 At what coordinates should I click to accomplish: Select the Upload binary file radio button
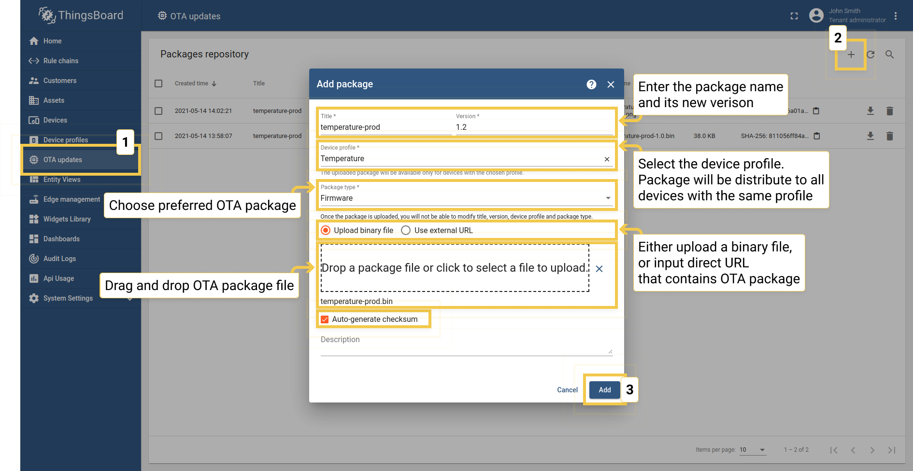(x=326, y=230)
